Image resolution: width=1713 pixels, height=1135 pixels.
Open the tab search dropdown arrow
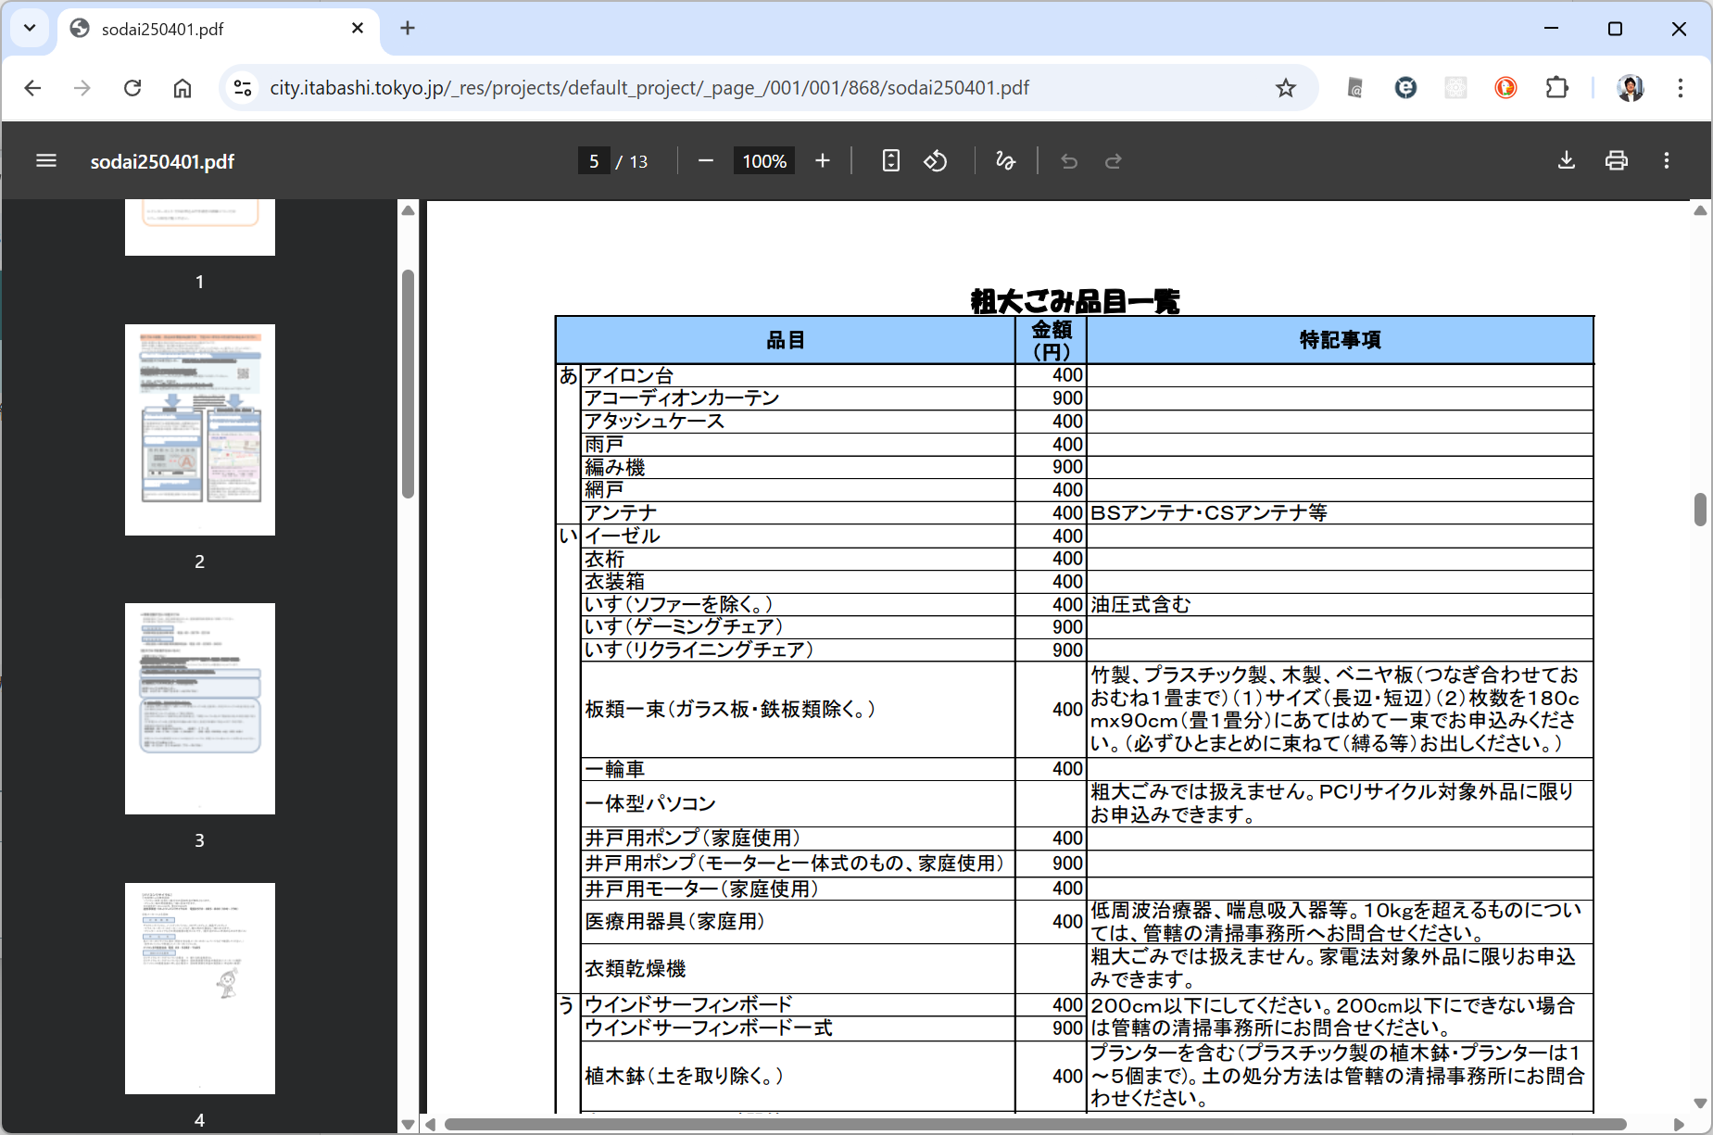[30, 28]
